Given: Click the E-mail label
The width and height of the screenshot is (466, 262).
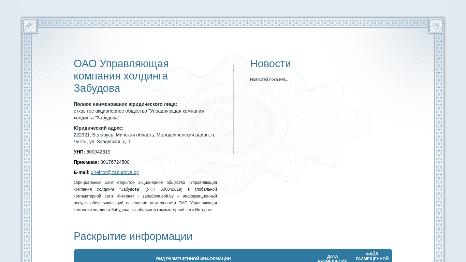Looking at the screenshot, I should (x=82, y=172).
